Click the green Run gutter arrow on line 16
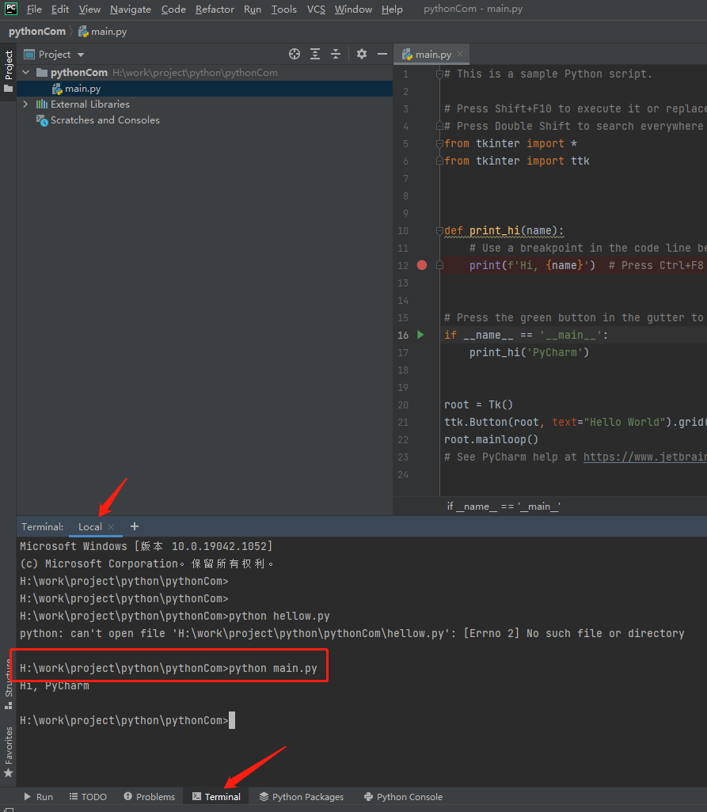Viewport: 707px width, 812px height. click(420, 335)
